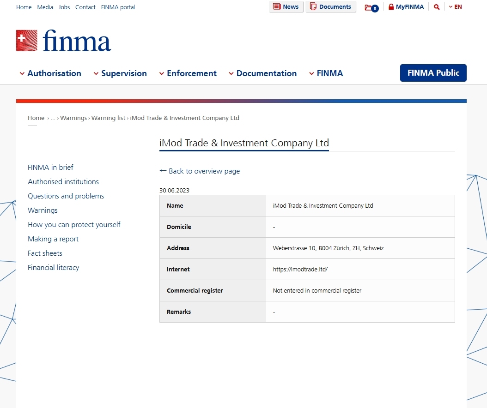Image resolution: width=487 pixels, height=408 pixels.
Task: Open Financial literacy sidebar link
Action: click(x=53, y=268)
